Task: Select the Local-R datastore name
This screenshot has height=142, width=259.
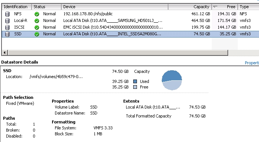Action: (20, 20)
